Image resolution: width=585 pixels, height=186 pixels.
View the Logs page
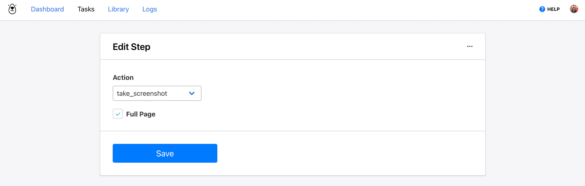pos(149,9)
